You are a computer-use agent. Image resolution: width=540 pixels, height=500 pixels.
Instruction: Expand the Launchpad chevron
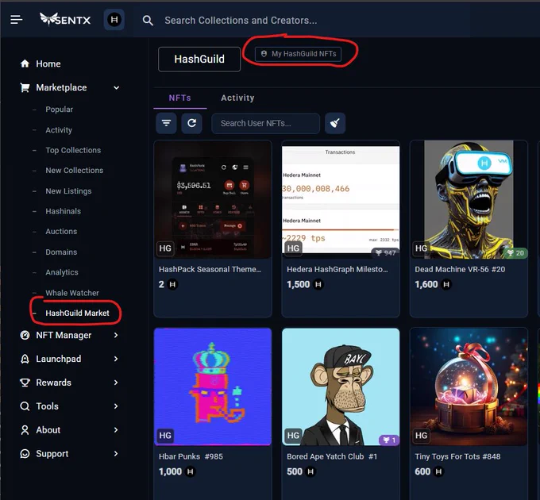(x=116, y=359)
